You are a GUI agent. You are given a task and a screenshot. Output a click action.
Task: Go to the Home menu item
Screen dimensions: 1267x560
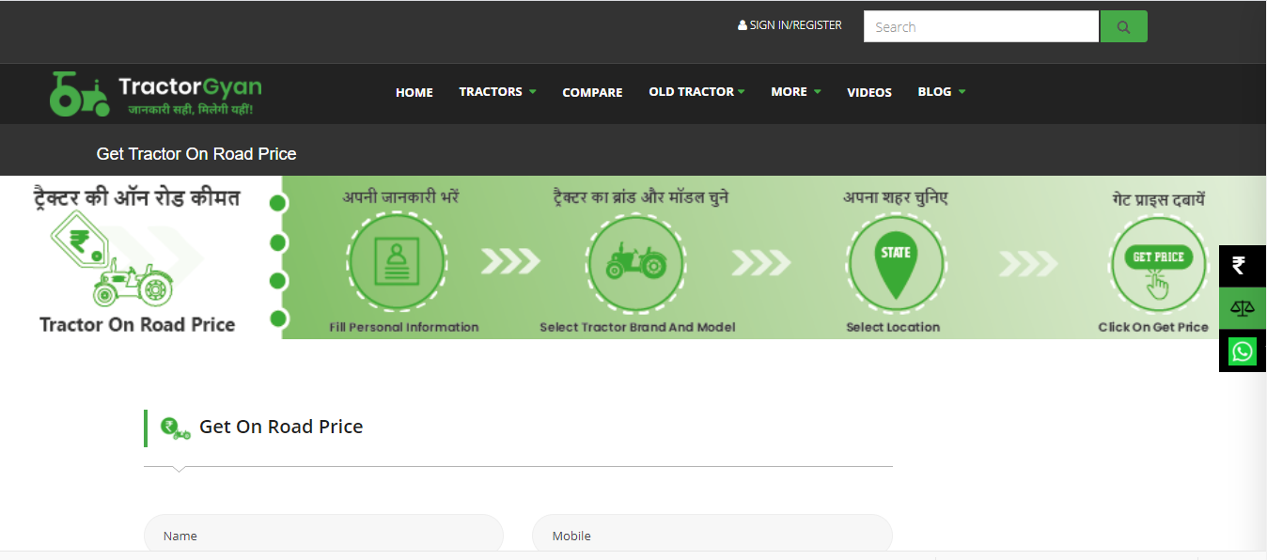tap(415, 92)
